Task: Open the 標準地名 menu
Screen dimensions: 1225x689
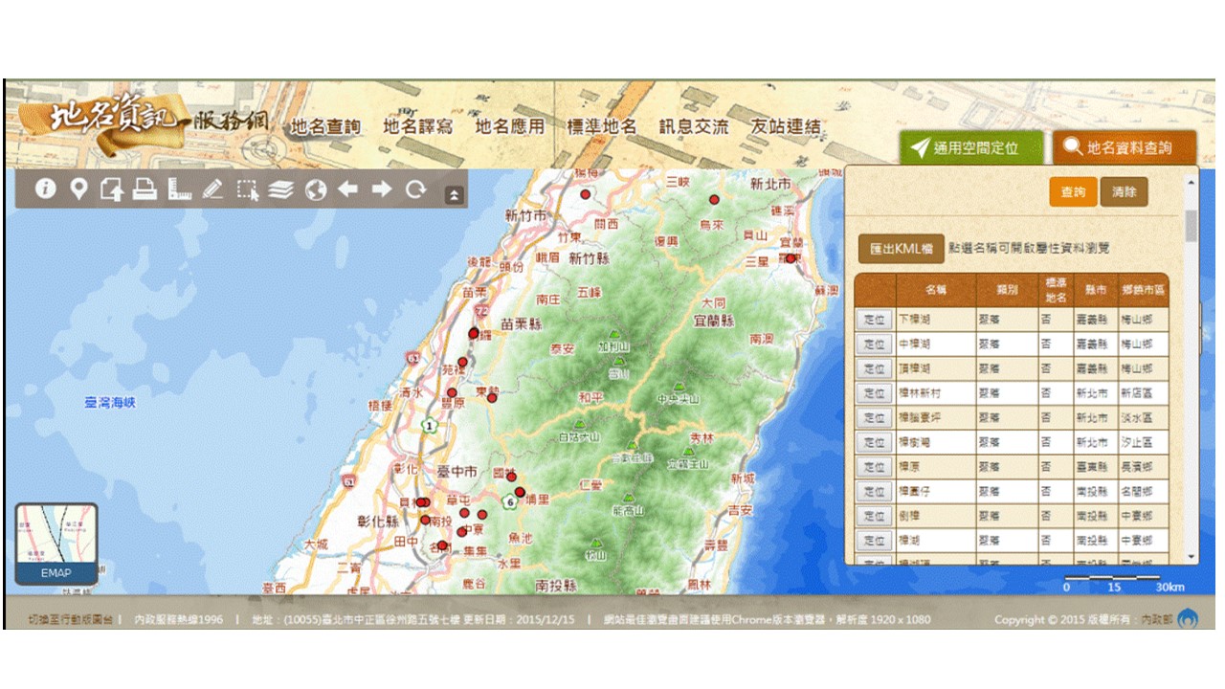Action: click(601, 126)
